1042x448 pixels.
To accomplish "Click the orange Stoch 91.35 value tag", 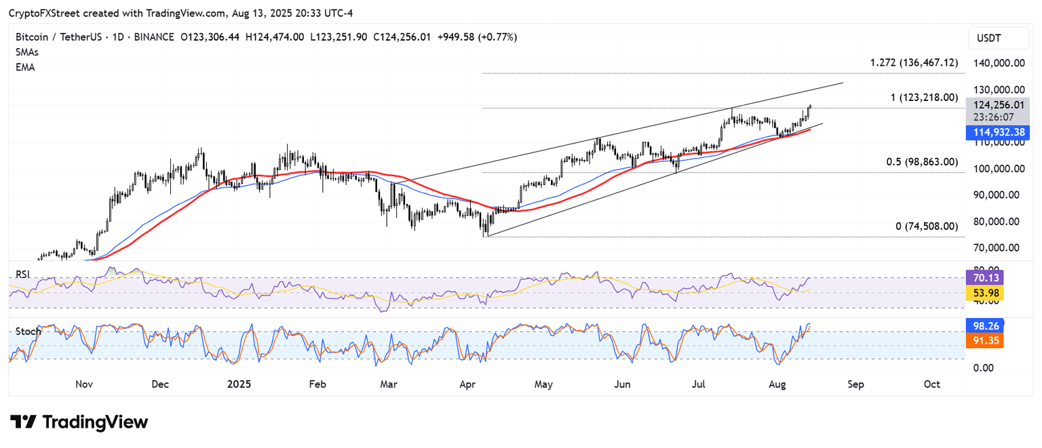I will point(982,340).
